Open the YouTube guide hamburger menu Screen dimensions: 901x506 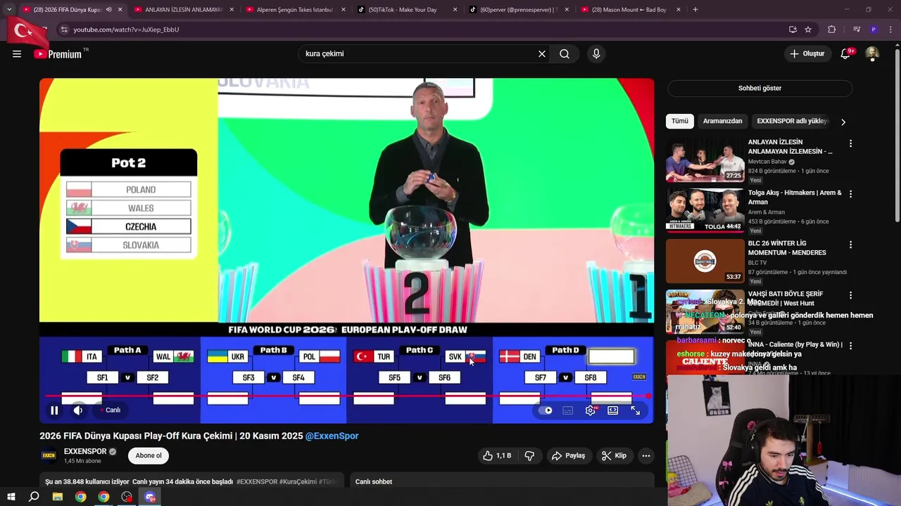coord(17,53)
